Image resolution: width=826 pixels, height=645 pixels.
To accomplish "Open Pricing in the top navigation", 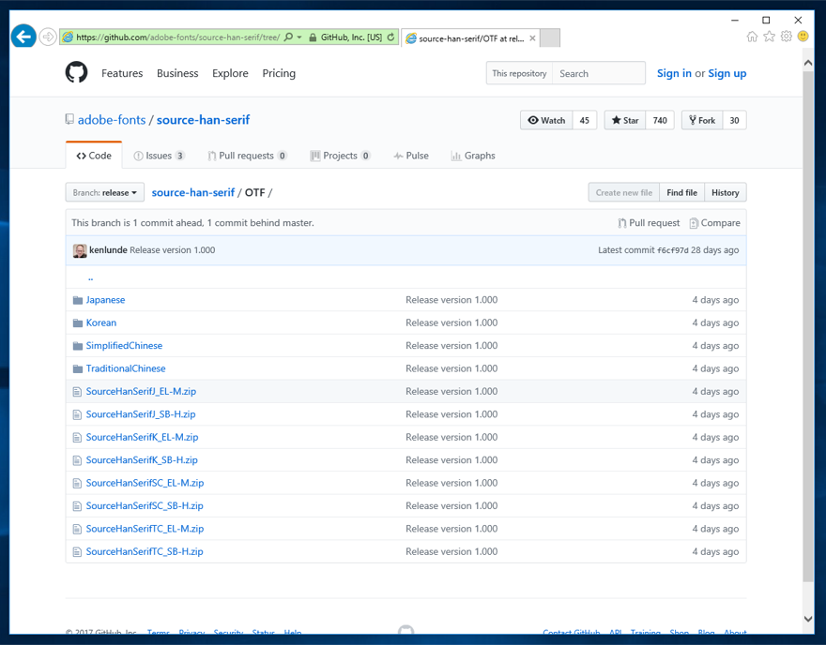I will 279,73.
